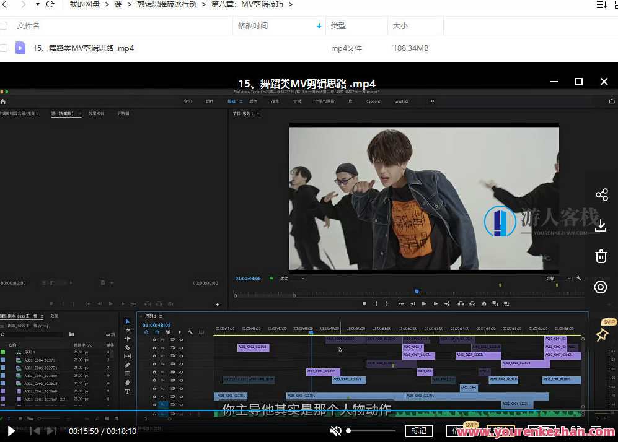Delete the video using the trash icon

click(x=601, y=256)
